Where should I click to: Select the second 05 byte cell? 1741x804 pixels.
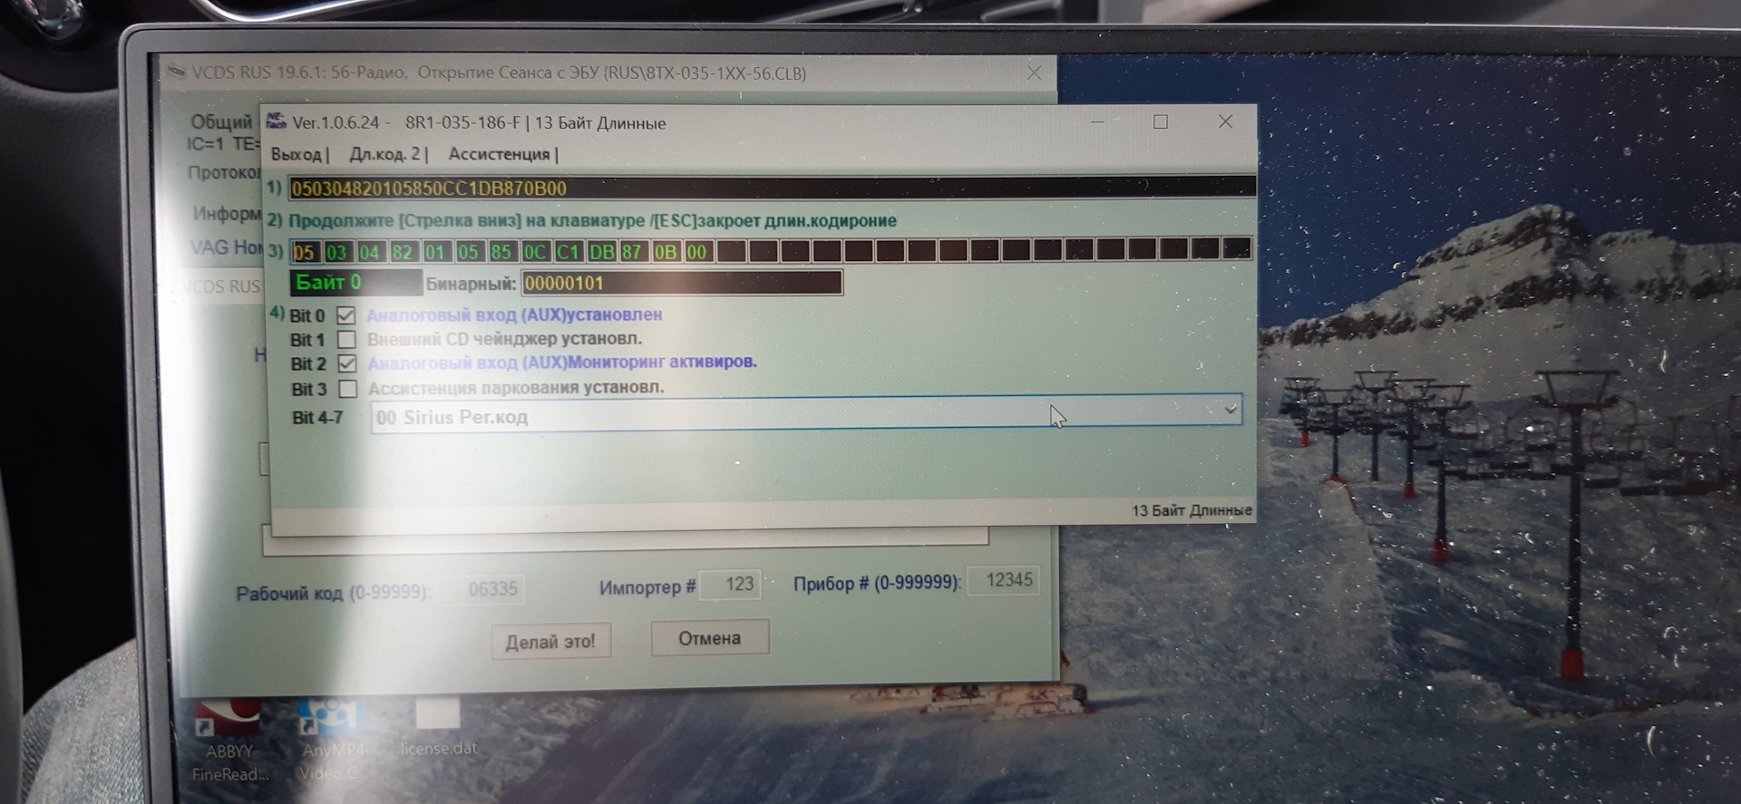coord(468,252)
